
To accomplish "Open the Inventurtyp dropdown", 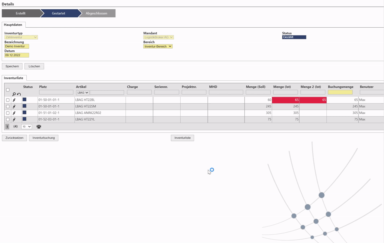I will tap(21, 37).
